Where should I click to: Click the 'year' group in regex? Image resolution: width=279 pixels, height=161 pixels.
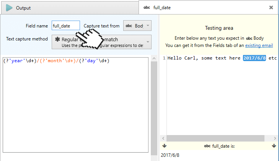(x=20, y=61)
